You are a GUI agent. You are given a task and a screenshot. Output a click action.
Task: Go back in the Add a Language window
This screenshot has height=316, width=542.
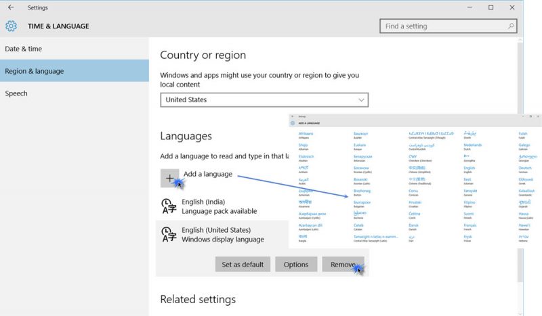[x=293, y=116]
